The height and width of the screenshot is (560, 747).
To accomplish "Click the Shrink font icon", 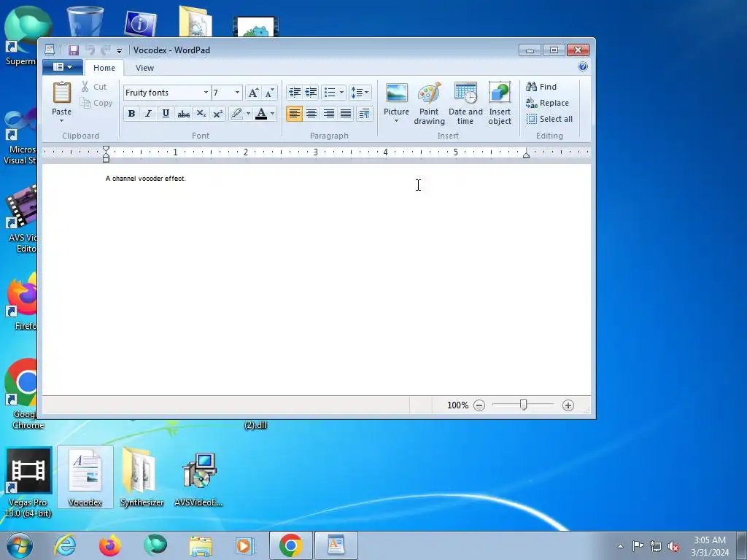I will tap(269, 93).
